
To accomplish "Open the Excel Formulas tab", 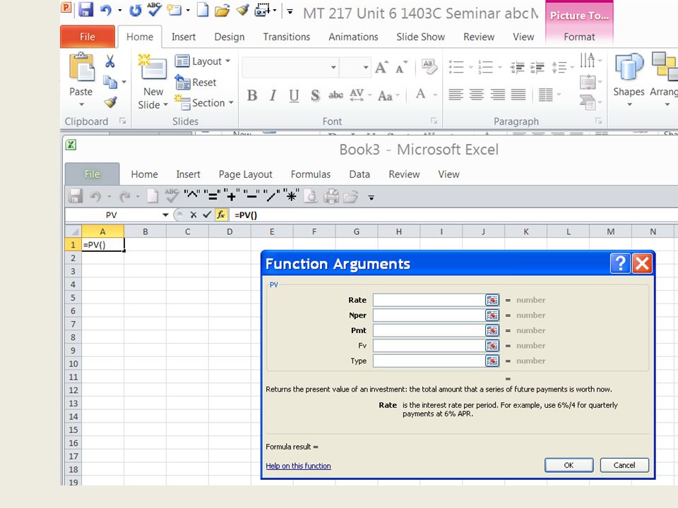I will tap(311, 174).
